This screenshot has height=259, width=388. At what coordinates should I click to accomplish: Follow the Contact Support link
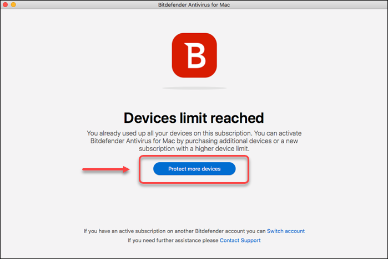(240, 240)
